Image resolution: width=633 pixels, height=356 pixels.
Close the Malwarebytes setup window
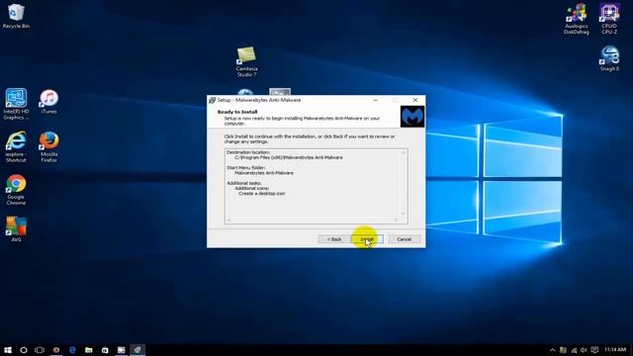coord(415,100)
